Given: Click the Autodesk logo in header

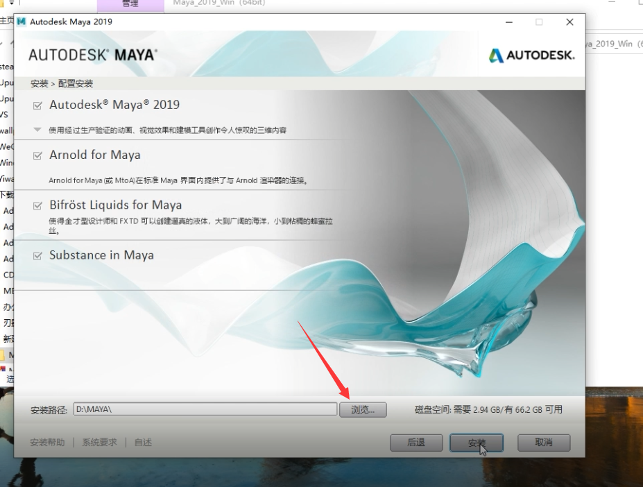Looking at the screenshot, I should click(x=531, y=55).
